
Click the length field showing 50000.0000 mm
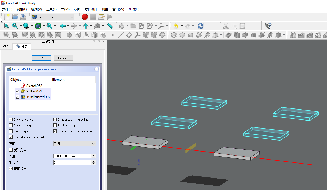coord(72,156)
